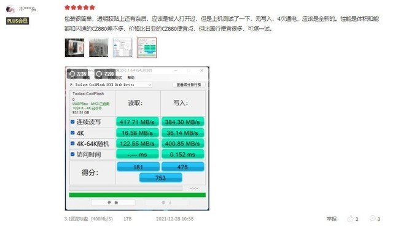Open the comment replies icon
393x227 pixels.
[x=373, y=218]
